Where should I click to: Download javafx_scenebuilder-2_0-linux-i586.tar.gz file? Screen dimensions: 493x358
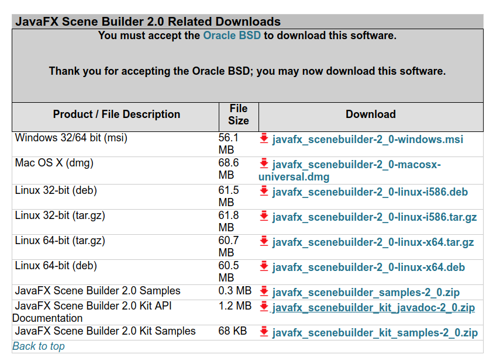click(x=374, y=217)
